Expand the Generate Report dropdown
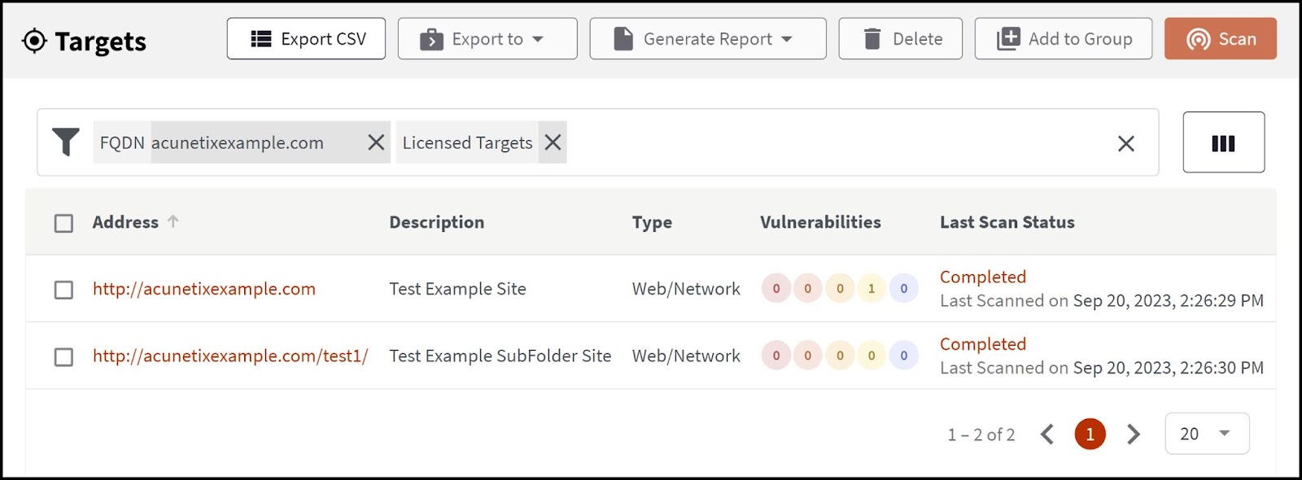The width and height of the screenshot is (1302, 480). point(707,39)
